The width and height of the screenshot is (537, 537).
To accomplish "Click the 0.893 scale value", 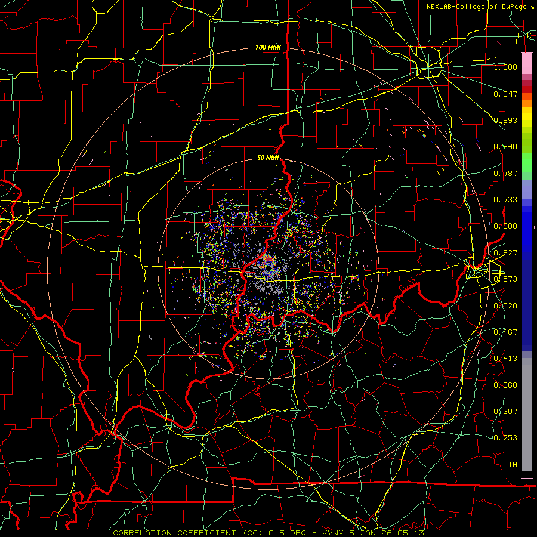I will 505,120.
